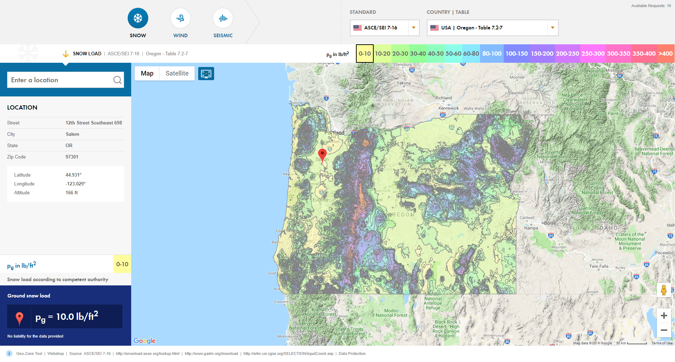The image size is (675, 362).
Task: Select the 20-30 legend swatch
Action: point(400,54)
